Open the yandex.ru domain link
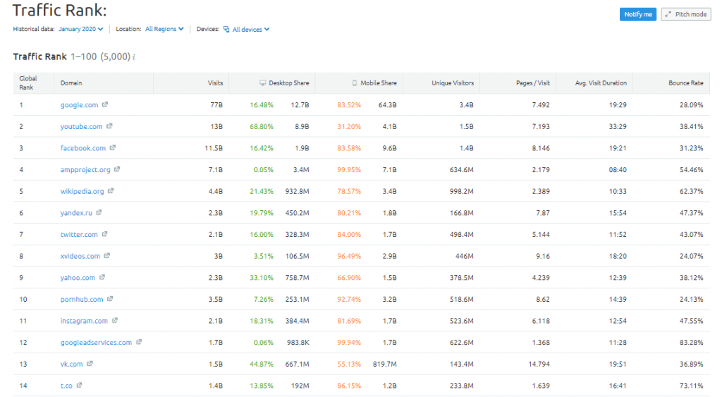The image size is (722, 397). (x=76, y=213)
